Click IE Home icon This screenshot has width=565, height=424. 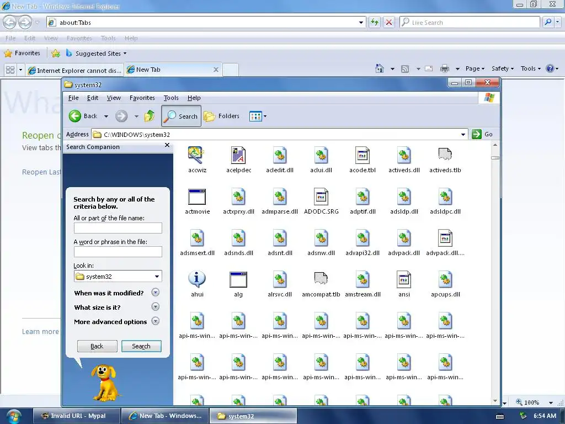click(x=380, y=68)
